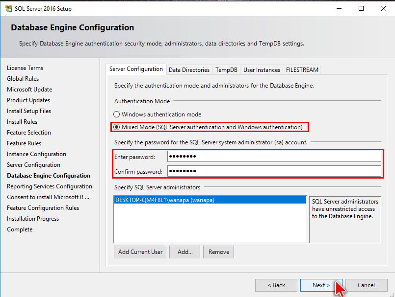Switch to the Server Configuration tab
This screenshot has width=395, height=297.
point(136,69)
